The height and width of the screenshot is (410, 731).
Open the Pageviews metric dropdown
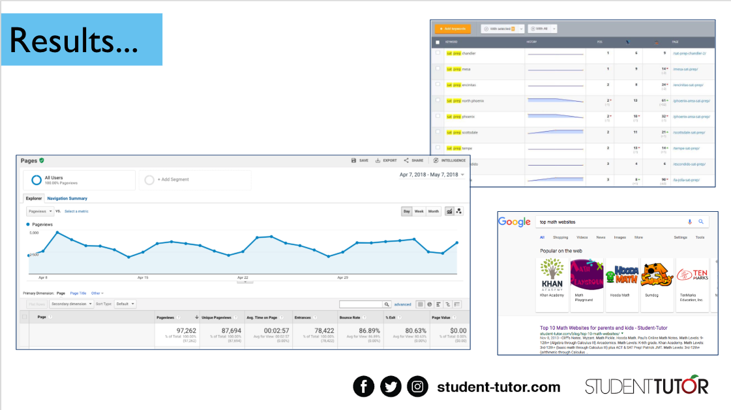(x=40, y=211)
